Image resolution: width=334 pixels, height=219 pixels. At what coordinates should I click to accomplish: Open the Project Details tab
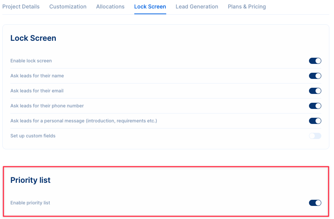click(x=21, y=7)
